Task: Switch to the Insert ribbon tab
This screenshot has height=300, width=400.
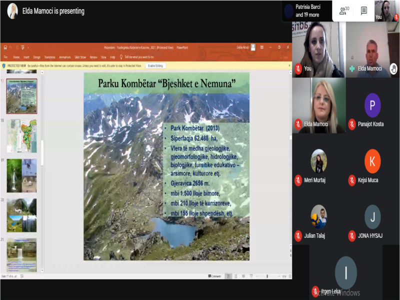Action: pos(26,57)
